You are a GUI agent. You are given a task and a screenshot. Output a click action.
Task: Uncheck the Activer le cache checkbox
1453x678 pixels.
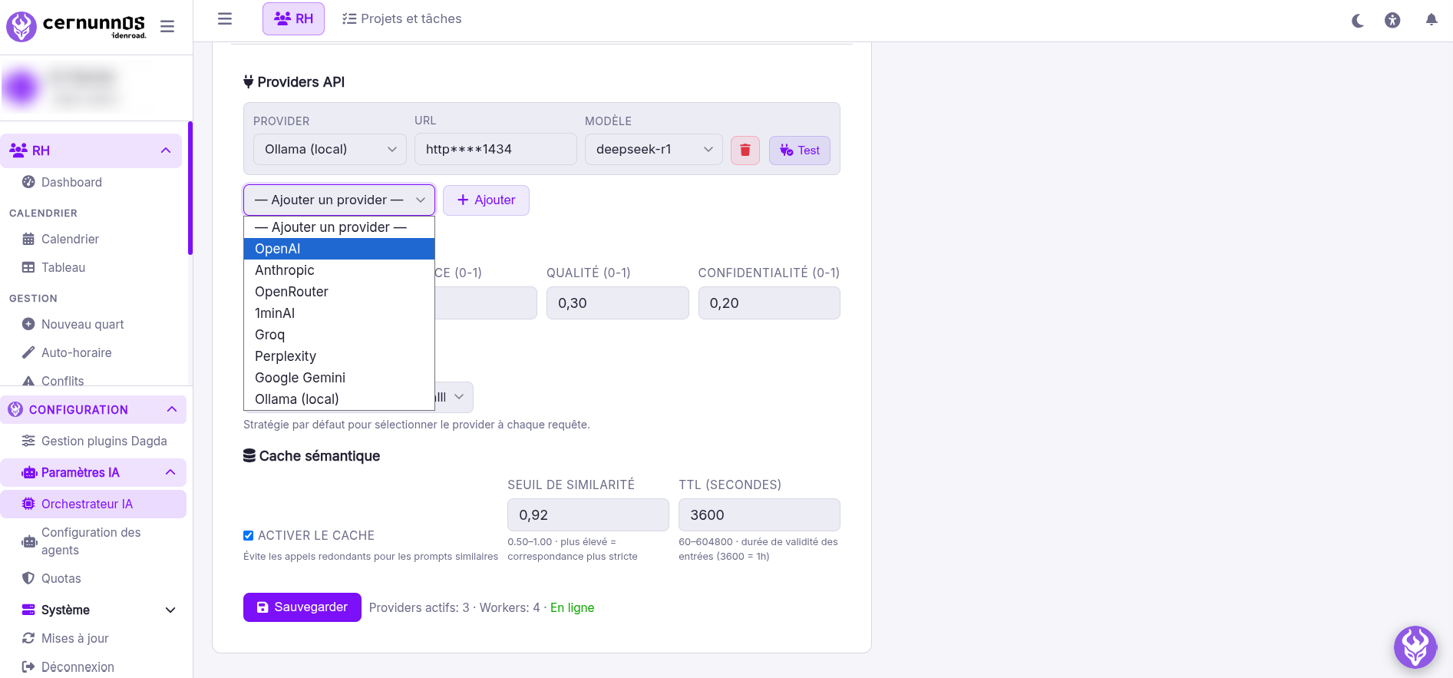[x=248, y=535]
